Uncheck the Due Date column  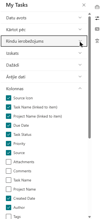(9, 125)
